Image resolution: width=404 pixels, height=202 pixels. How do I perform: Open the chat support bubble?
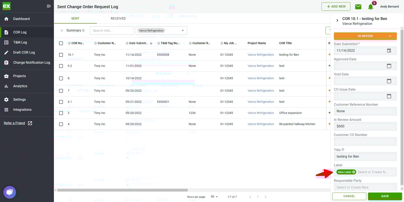tap(9, 192)
